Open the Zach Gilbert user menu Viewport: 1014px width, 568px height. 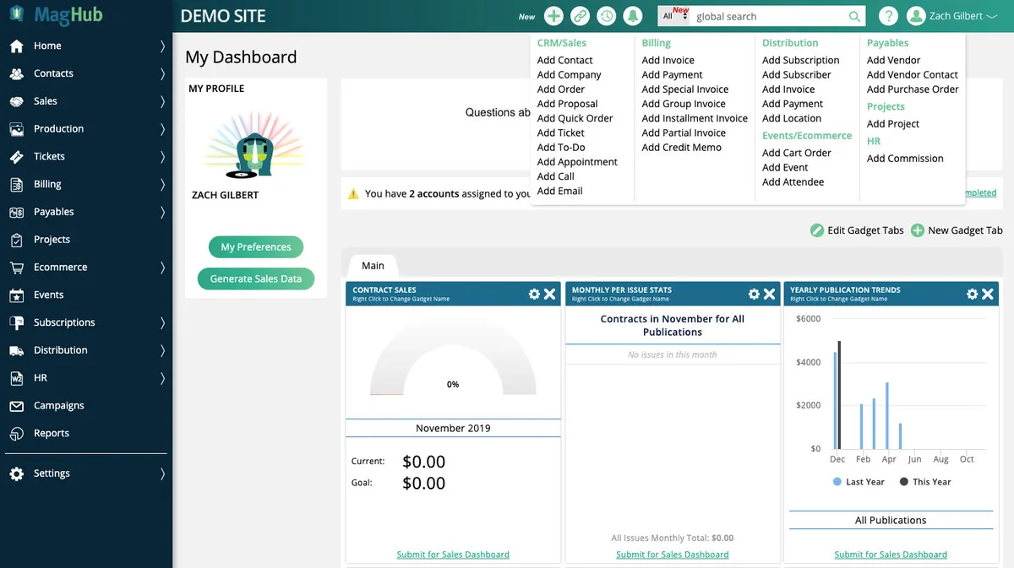click(x=963, y=16)
